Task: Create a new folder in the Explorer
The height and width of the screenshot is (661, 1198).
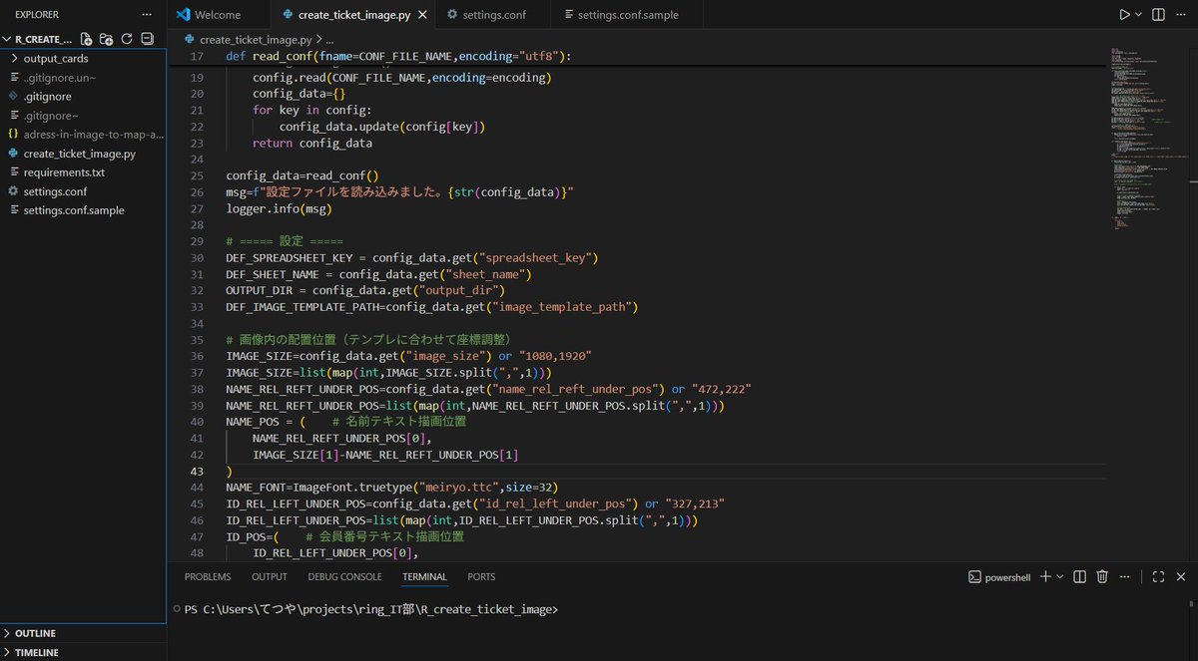Action: tap(104, 38)
